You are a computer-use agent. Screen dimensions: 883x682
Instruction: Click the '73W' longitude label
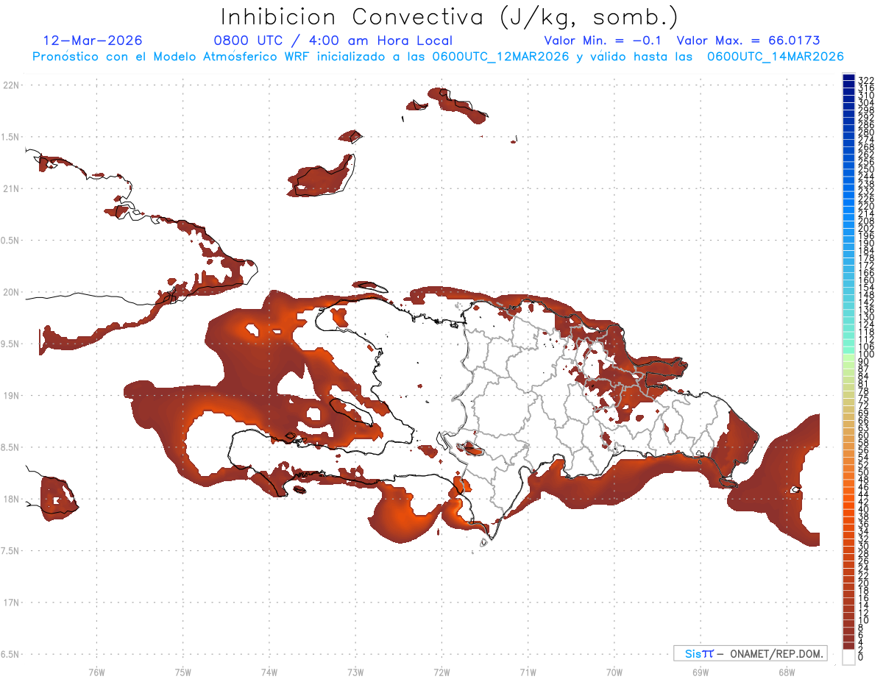coord(355,672)
